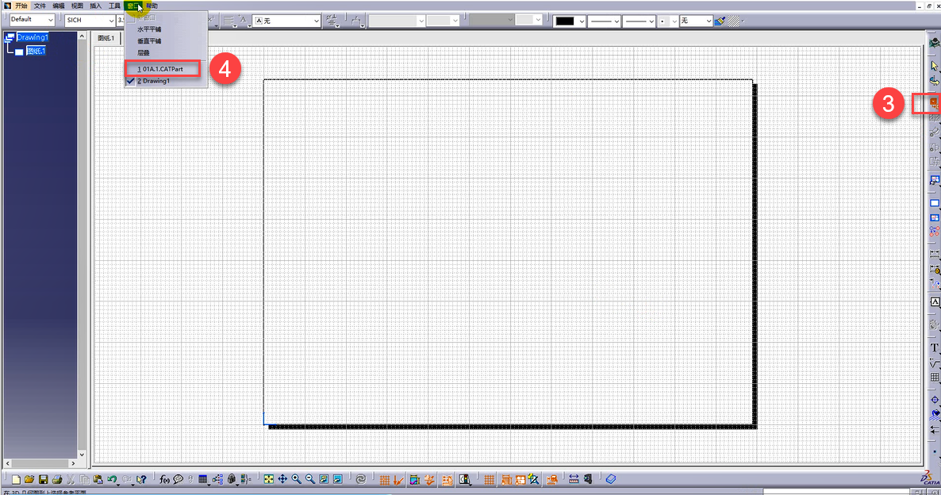Open the SICH font name dropdown
This screenshot has width=941, height=495.
[x=89, y=20]
